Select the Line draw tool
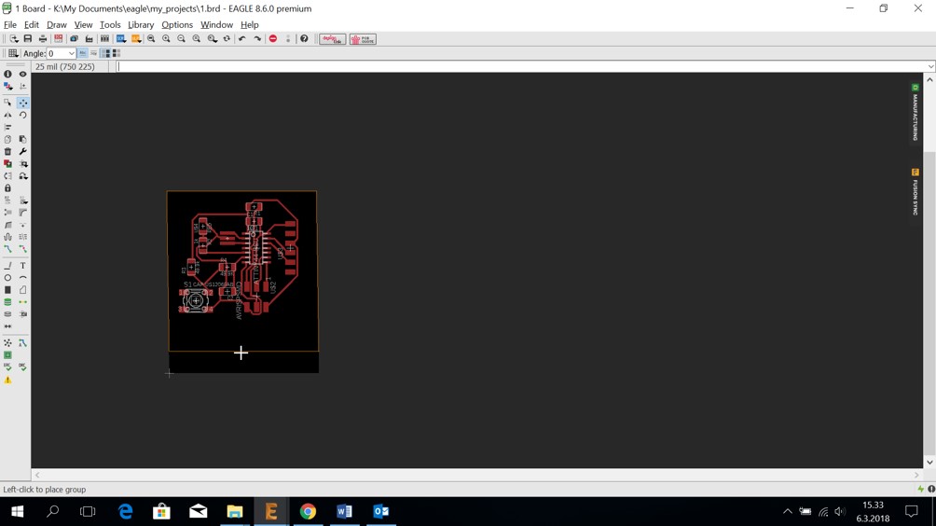 click(x=7, y=266)
